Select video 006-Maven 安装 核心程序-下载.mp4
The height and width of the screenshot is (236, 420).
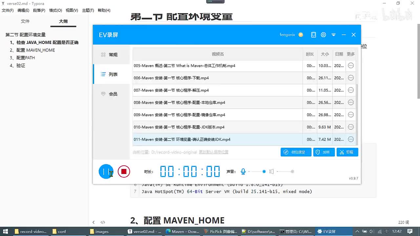click(244, 78)
